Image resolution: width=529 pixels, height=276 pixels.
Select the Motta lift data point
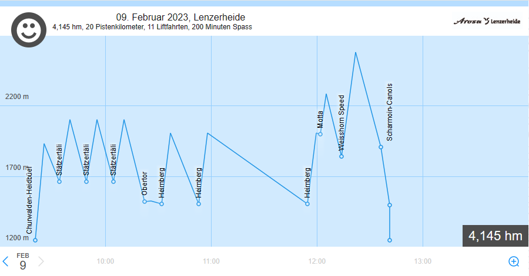pyautogui.click(x=320, y=134)
